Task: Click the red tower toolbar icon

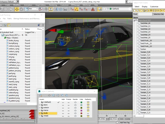Action: (x=93, y=9)
